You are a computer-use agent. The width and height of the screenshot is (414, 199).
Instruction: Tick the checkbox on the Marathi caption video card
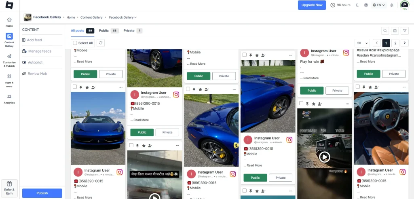tap(131, 145)
